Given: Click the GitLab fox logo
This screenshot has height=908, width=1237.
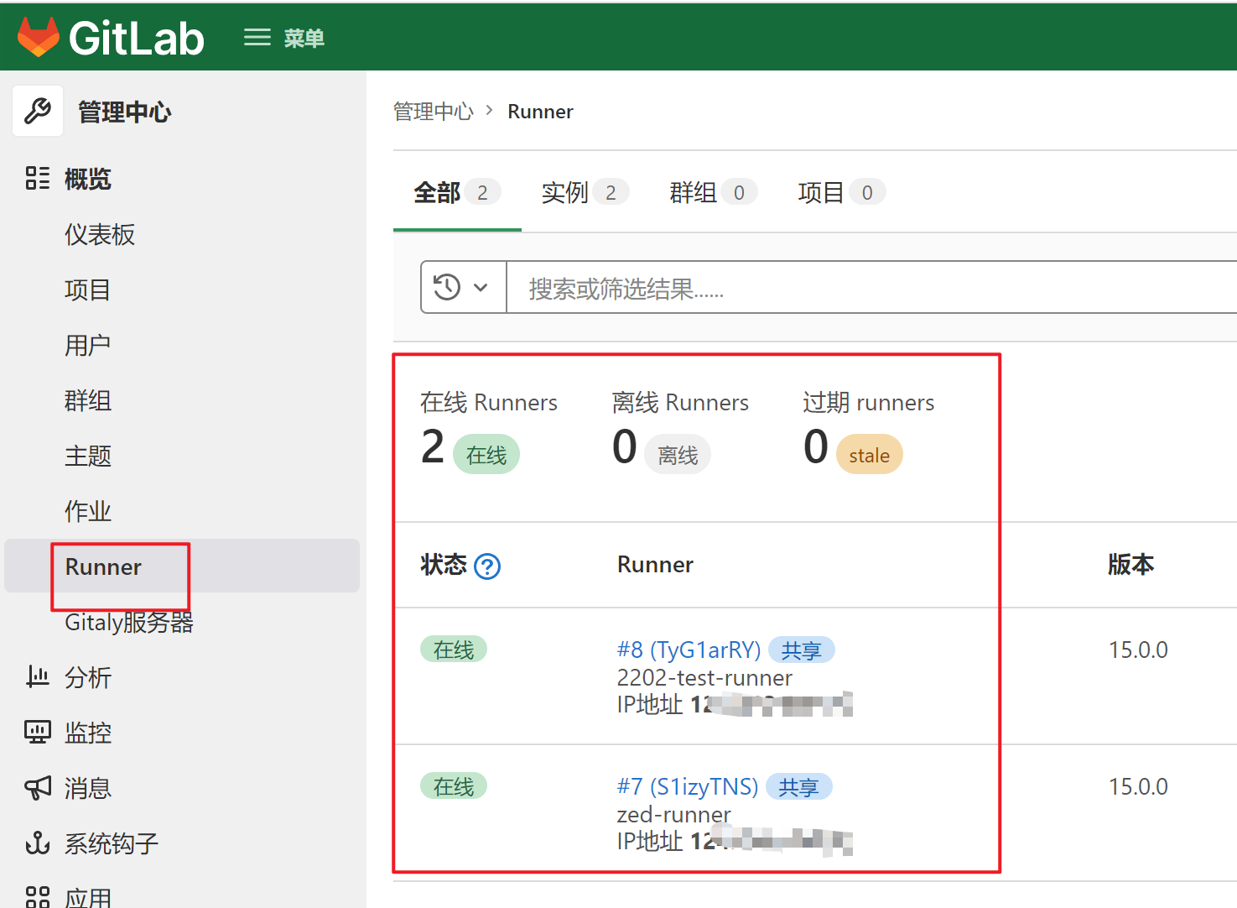Looking at the screenshot, I should (x=39, y=37).
